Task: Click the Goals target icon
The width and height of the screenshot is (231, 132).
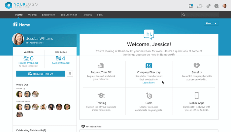Action: (149, 96)
